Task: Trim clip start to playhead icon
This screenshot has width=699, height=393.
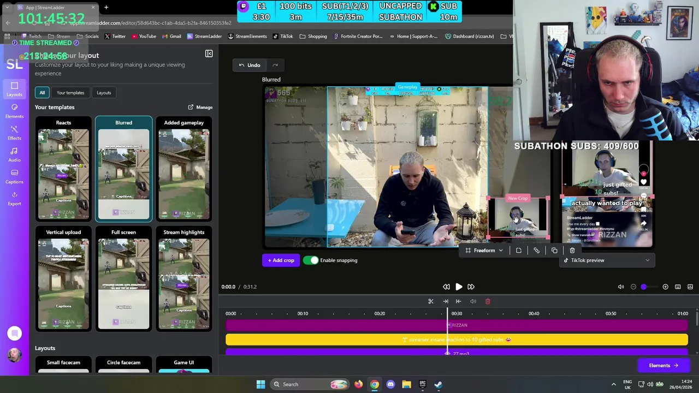Action: click(x=459, y=301)
